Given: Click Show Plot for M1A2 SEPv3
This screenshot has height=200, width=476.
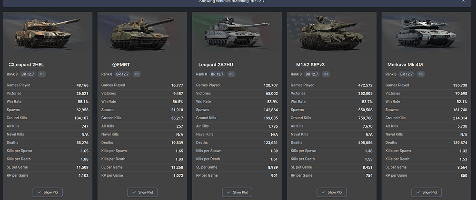Looking at the screenshot, I should [x=332, y=192].
